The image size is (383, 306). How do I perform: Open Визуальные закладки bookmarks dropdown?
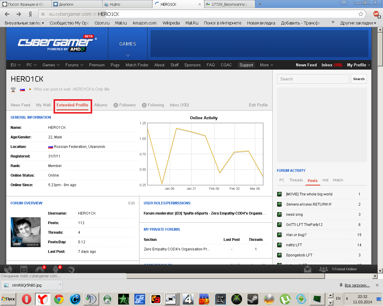pyautogui.click(x=24, y=23)
